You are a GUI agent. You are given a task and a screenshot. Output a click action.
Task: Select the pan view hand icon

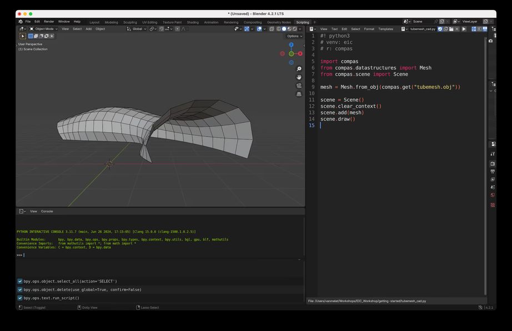(299, 77)
